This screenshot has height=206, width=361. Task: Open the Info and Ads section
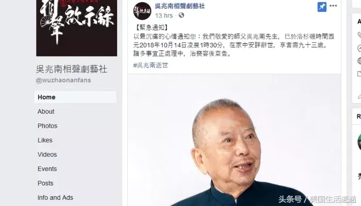point(55,197)
